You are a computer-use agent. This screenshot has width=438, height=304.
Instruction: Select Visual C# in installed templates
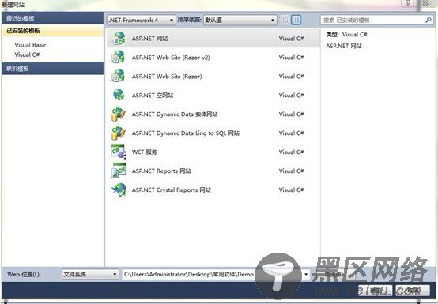click(27, 54)
